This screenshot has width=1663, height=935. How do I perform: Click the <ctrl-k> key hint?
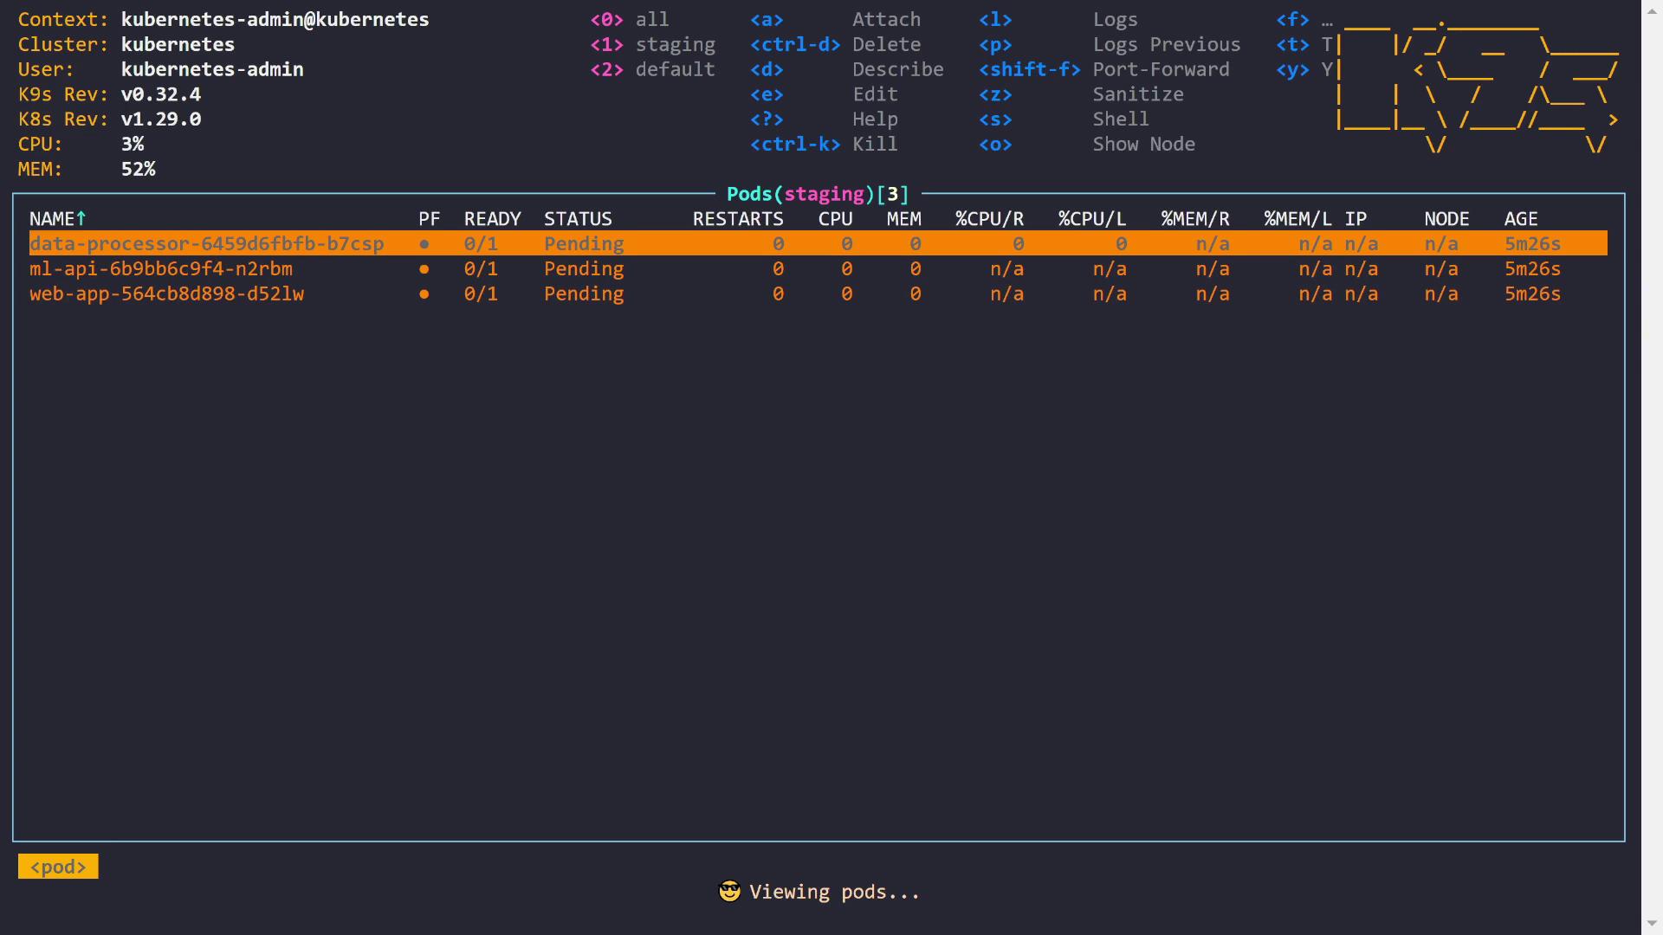coord(794,145)
